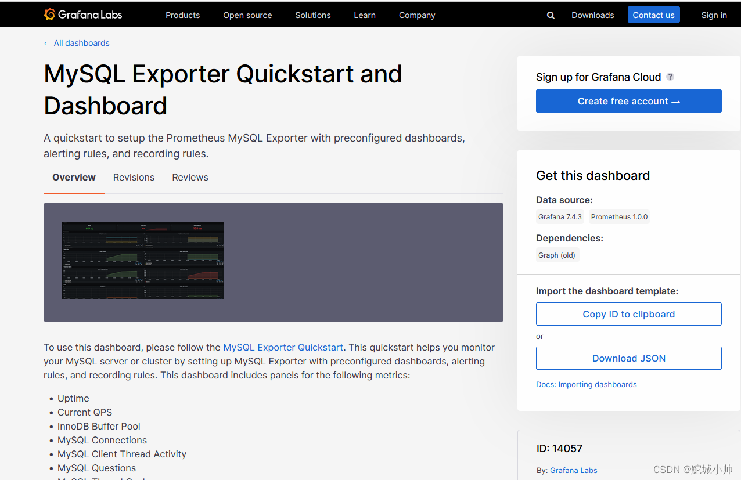Click MySQL Client Thread Activity item
The width and height of the screenshot is (741, 480).
click(122, 454)
